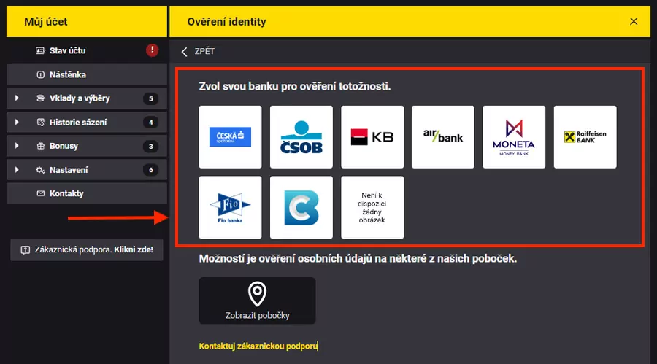Click the Nástěnka info icon
Viewport: 657px width, 364px height.
41,74
